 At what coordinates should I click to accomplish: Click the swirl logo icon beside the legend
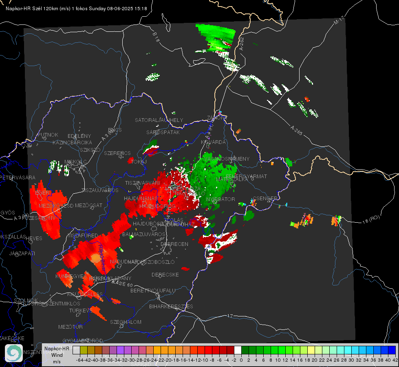14,353
